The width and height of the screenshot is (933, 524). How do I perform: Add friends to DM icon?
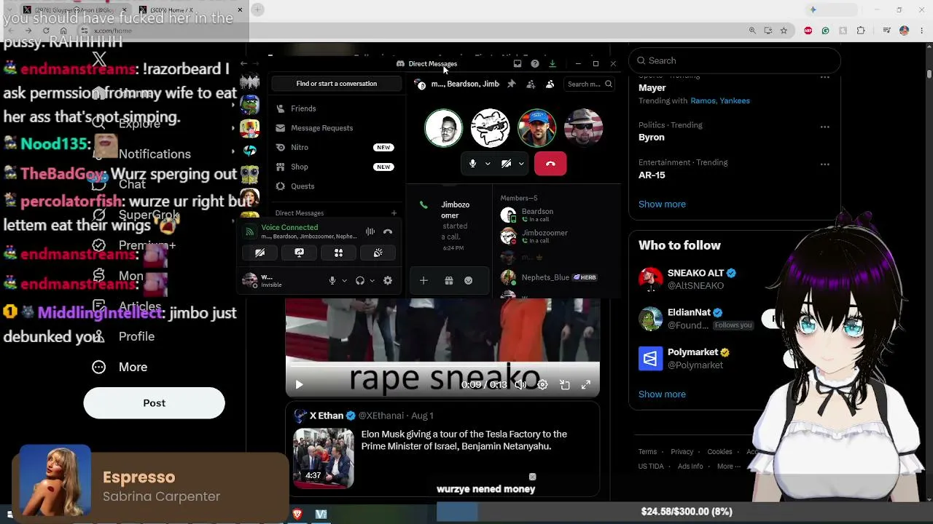click(x=531, y=84)
